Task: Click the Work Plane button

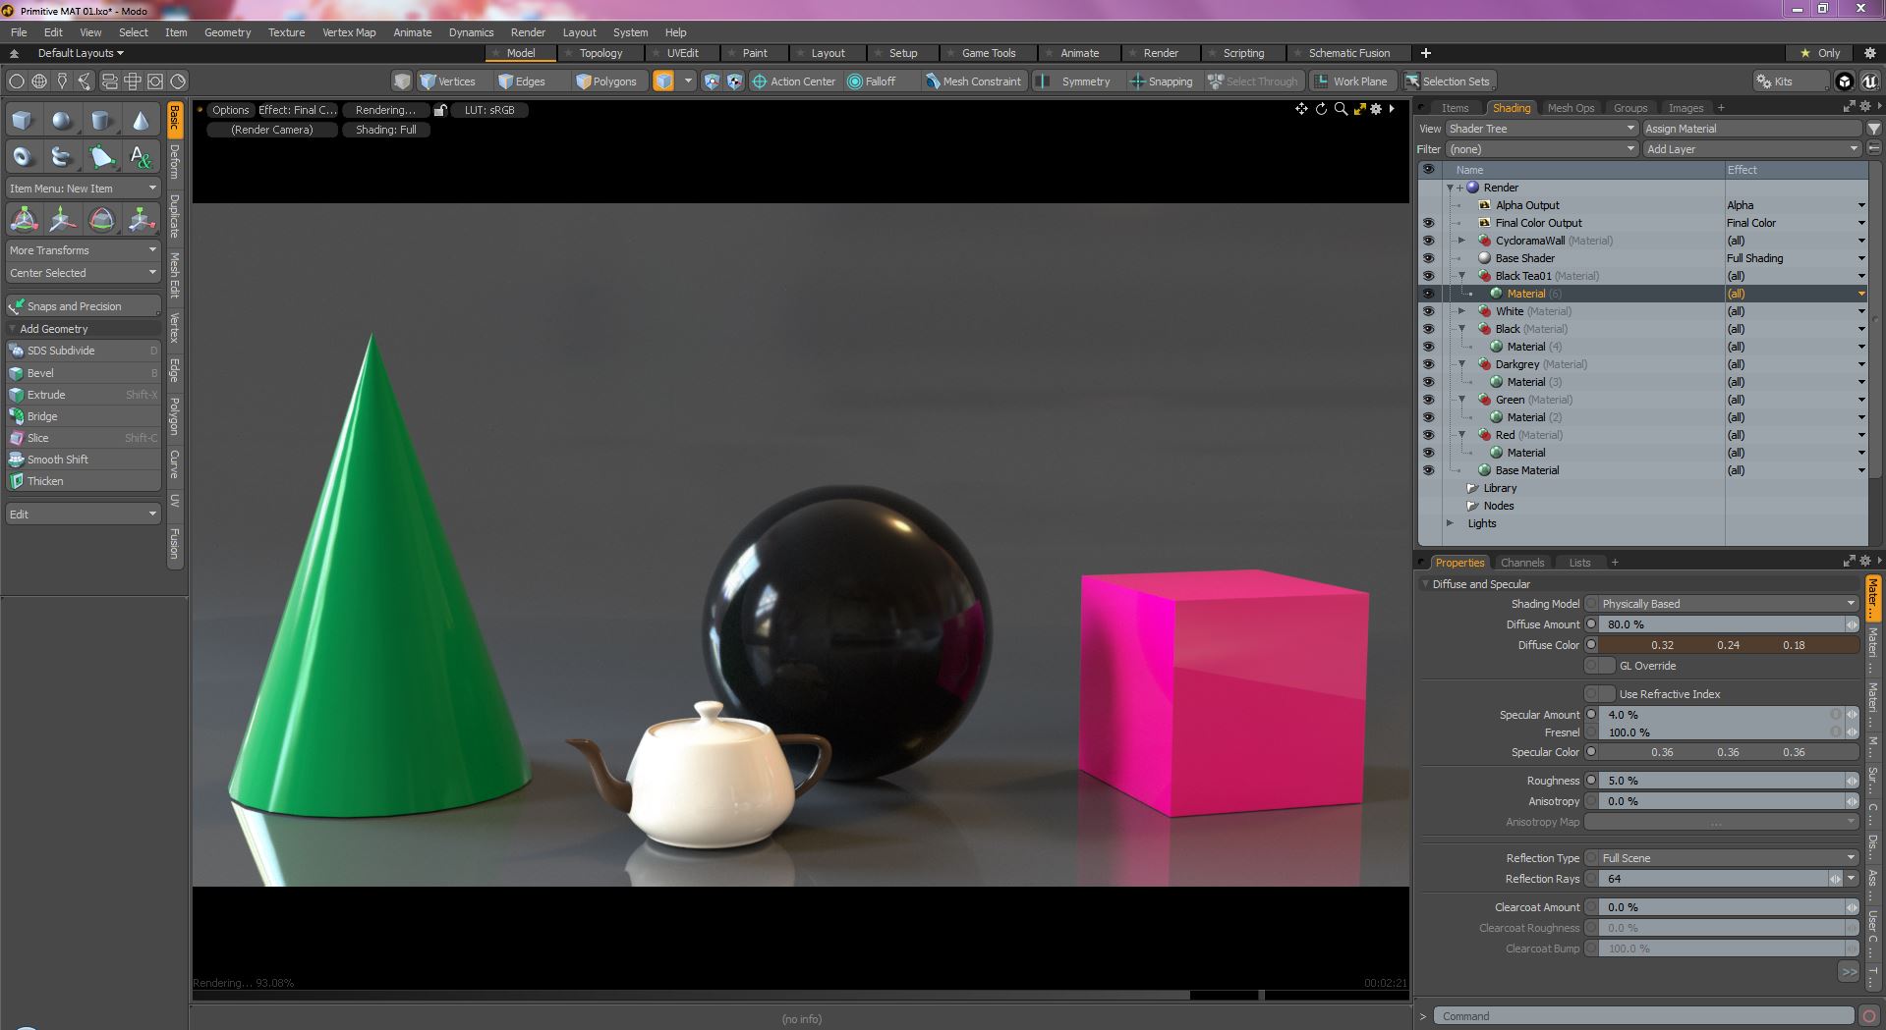Action: point(1351,81)
